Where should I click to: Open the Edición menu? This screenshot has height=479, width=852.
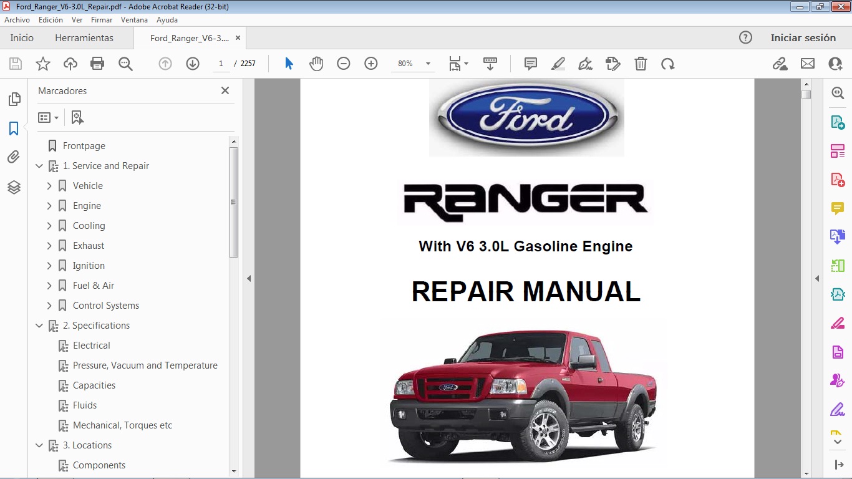(50, 19)
